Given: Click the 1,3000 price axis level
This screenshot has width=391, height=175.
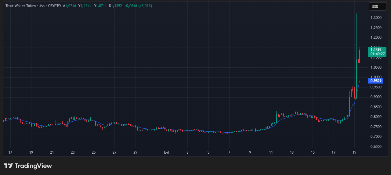Looking at the screenshot, I should (x=376, y=18).
